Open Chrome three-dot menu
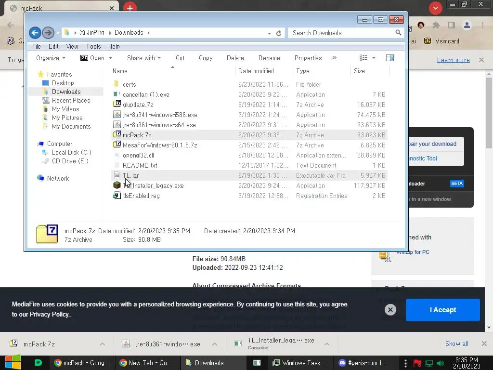The height and width of the screenshot is (370, 493). pos(482,25)
